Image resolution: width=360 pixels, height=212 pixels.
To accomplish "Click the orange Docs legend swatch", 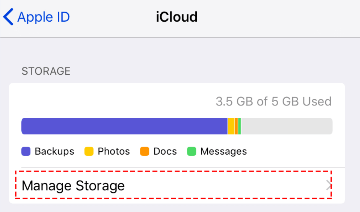I will 145,151.
